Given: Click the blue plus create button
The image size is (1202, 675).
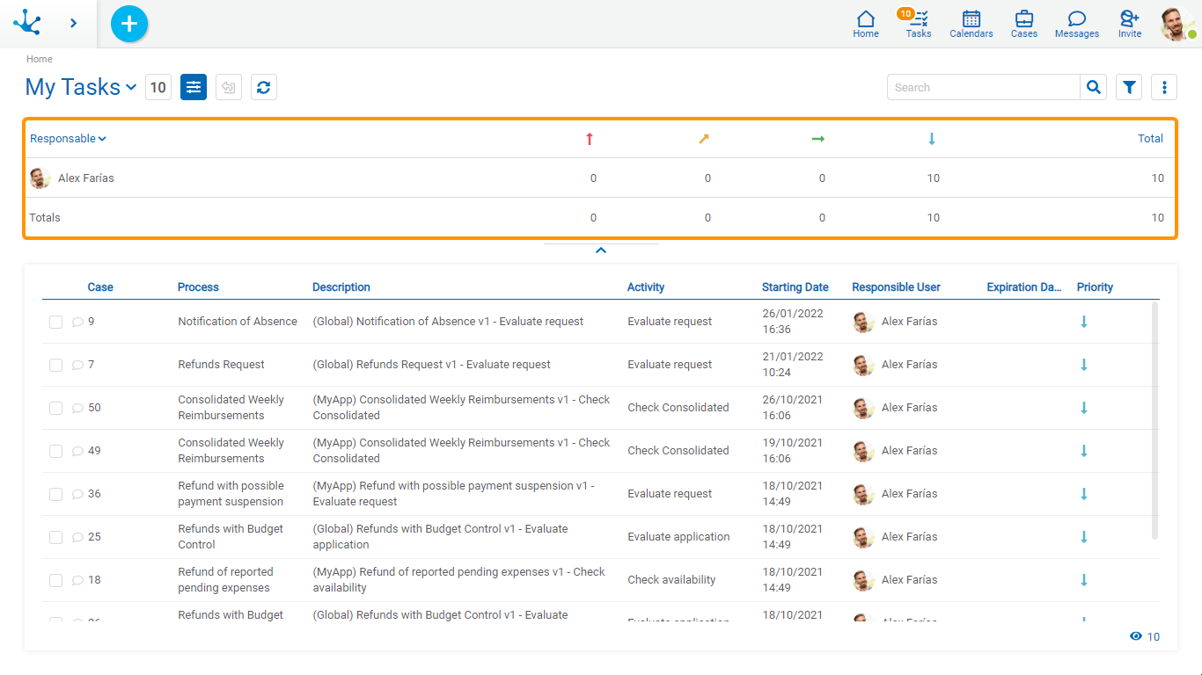Looking at the screenshot, I should tap(129, 23).
